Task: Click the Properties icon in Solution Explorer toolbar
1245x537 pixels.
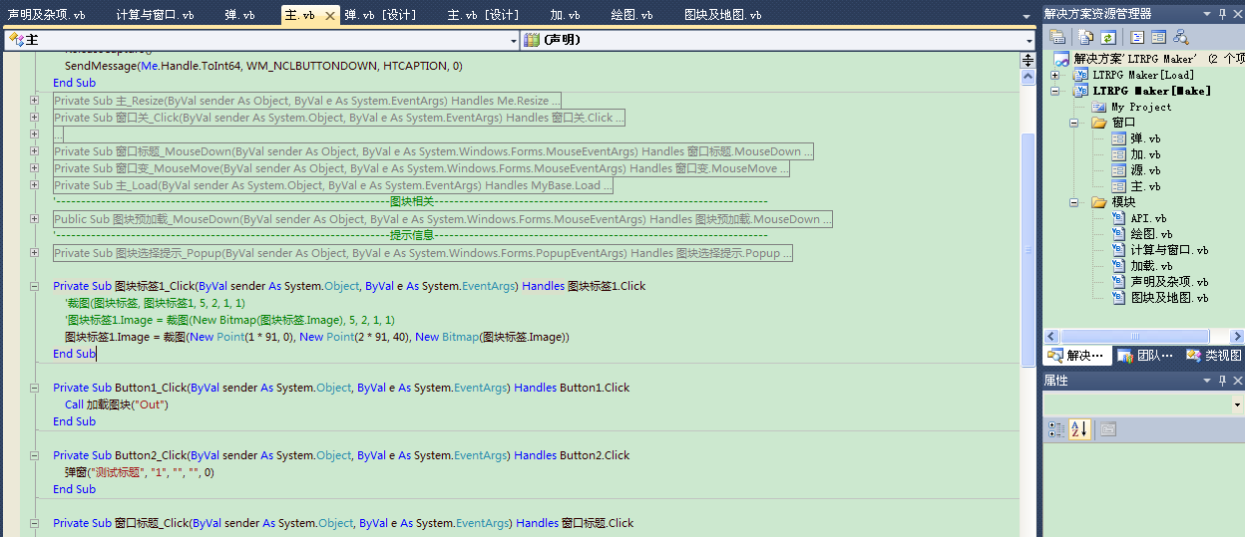Action: coord(1058,37)
